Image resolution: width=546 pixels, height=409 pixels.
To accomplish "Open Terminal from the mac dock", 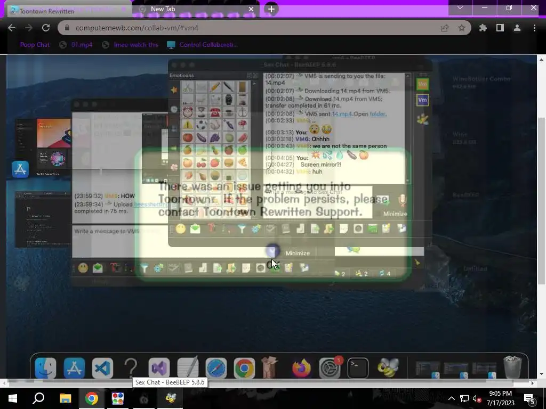I will [358, 367].
